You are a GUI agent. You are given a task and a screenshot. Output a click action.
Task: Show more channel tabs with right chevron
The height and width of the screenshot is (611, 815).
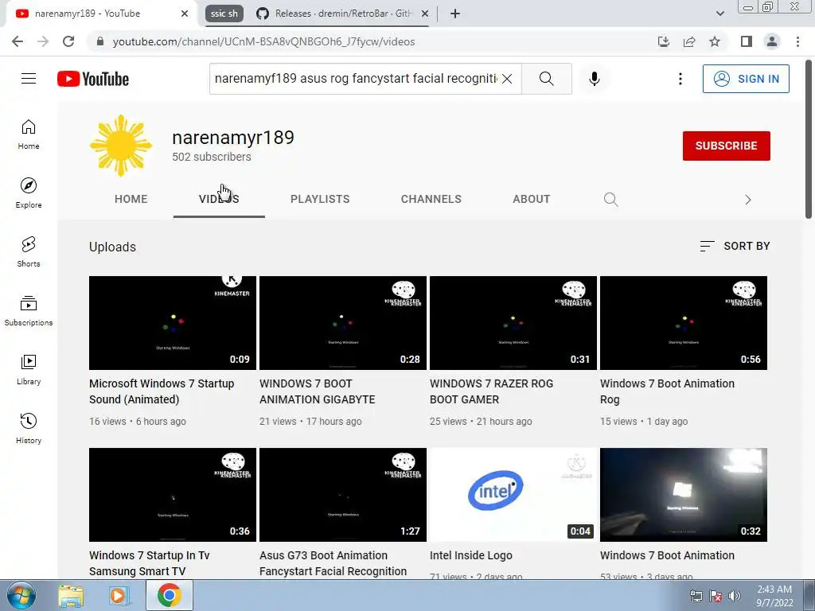[748, 200]
